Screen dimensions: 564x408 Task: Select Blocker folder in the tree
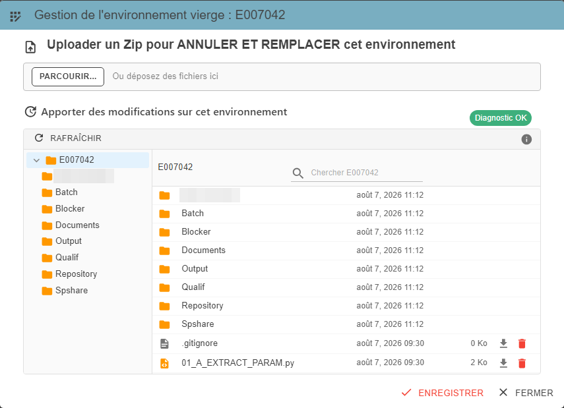(70, 209)
